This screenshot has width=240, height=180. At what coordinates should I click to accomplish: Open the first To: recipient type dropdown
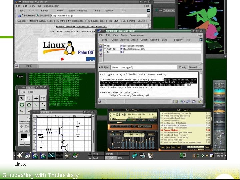(x=105, y=46)
